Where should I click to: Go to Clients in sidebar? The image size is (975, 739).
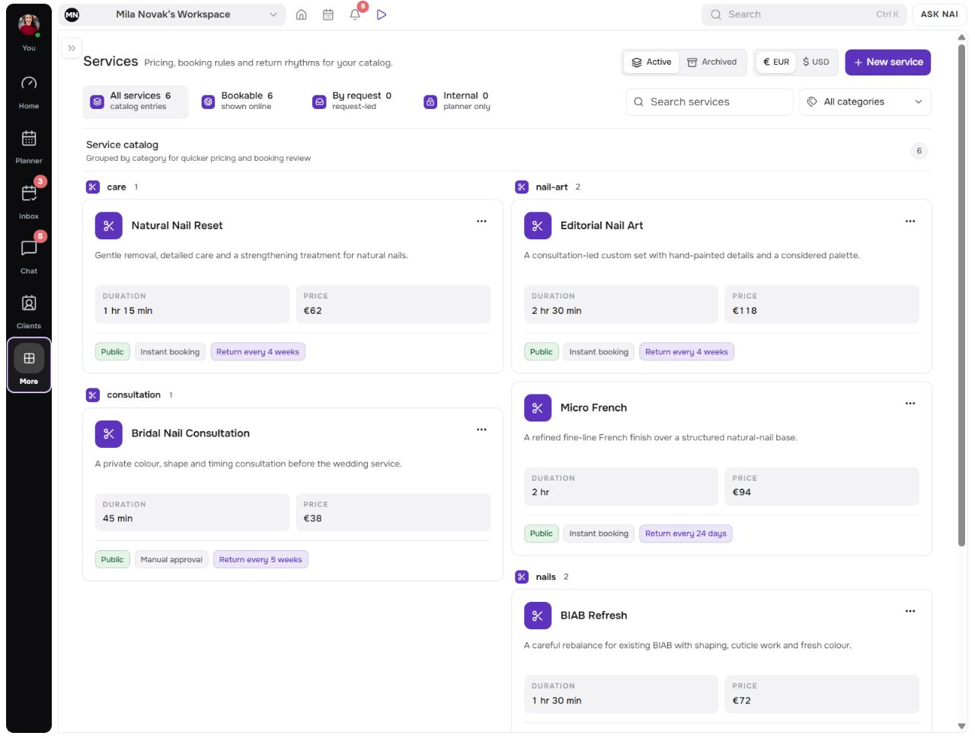point(29,312)
